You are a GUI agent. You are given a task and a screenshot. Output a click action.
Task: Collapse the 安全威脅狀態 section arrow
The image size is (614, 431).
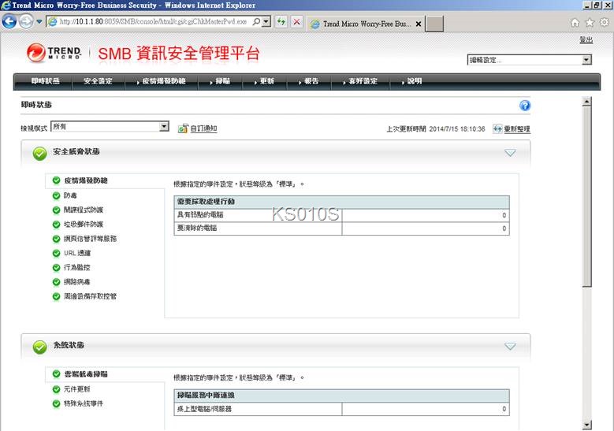point(510,153)
